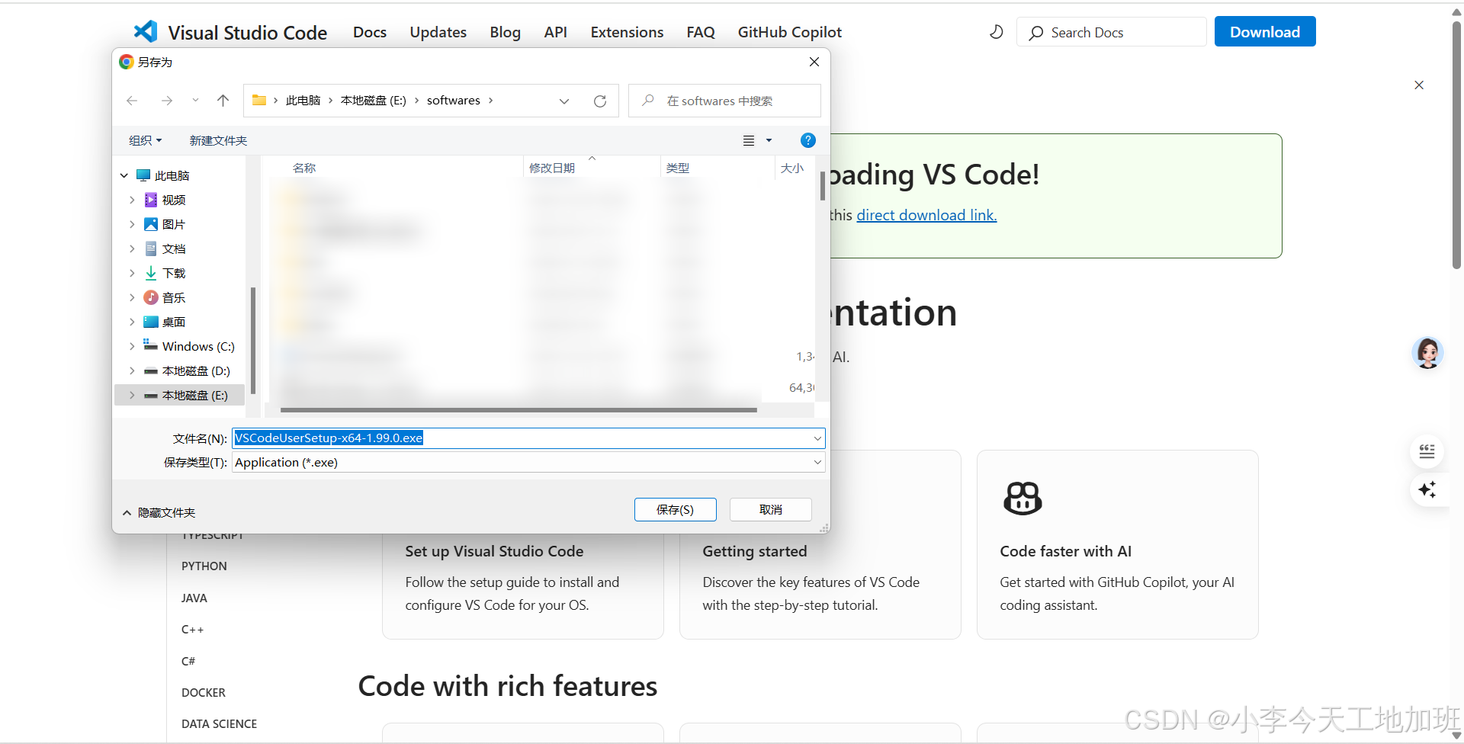
Task: Toggle the dark theme moon icon
Action: [x=996, y=32]
